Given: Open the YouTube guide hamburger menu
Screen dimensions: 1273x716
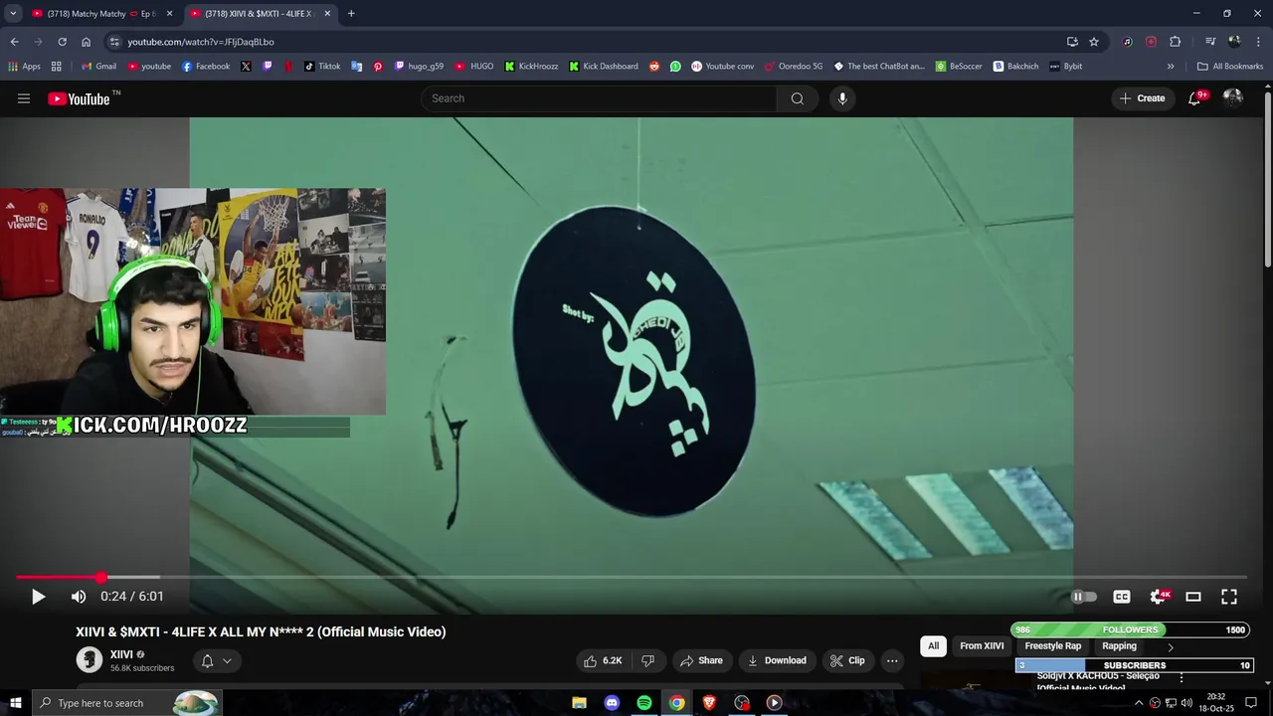Looking at the screenshot, I should point(24,98).
